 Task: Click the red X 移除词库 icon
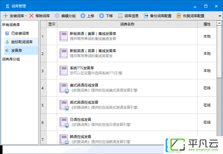tap(31, 16)
